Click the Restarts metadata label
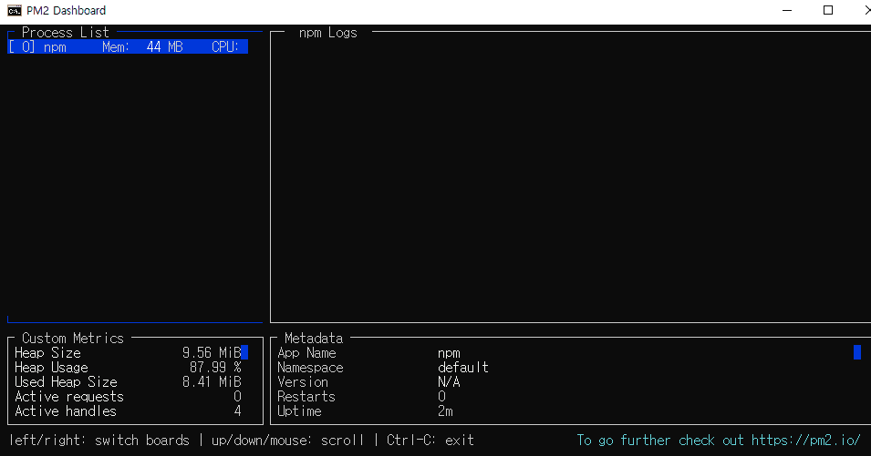This screenshot has height=456, width=871. 306,397
